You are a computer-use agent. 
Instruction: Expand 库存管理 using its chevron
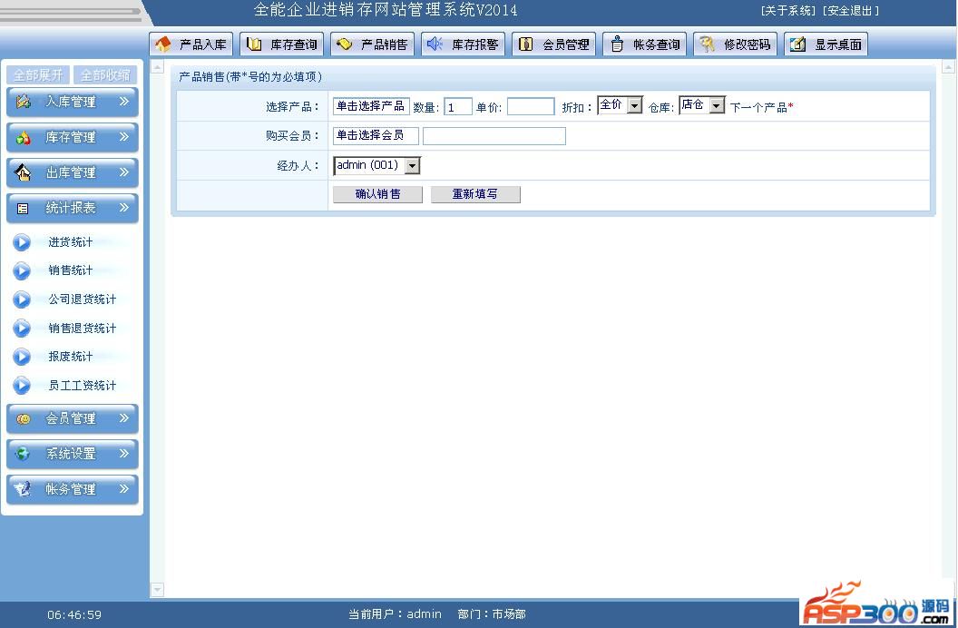[x=124, y=137]
